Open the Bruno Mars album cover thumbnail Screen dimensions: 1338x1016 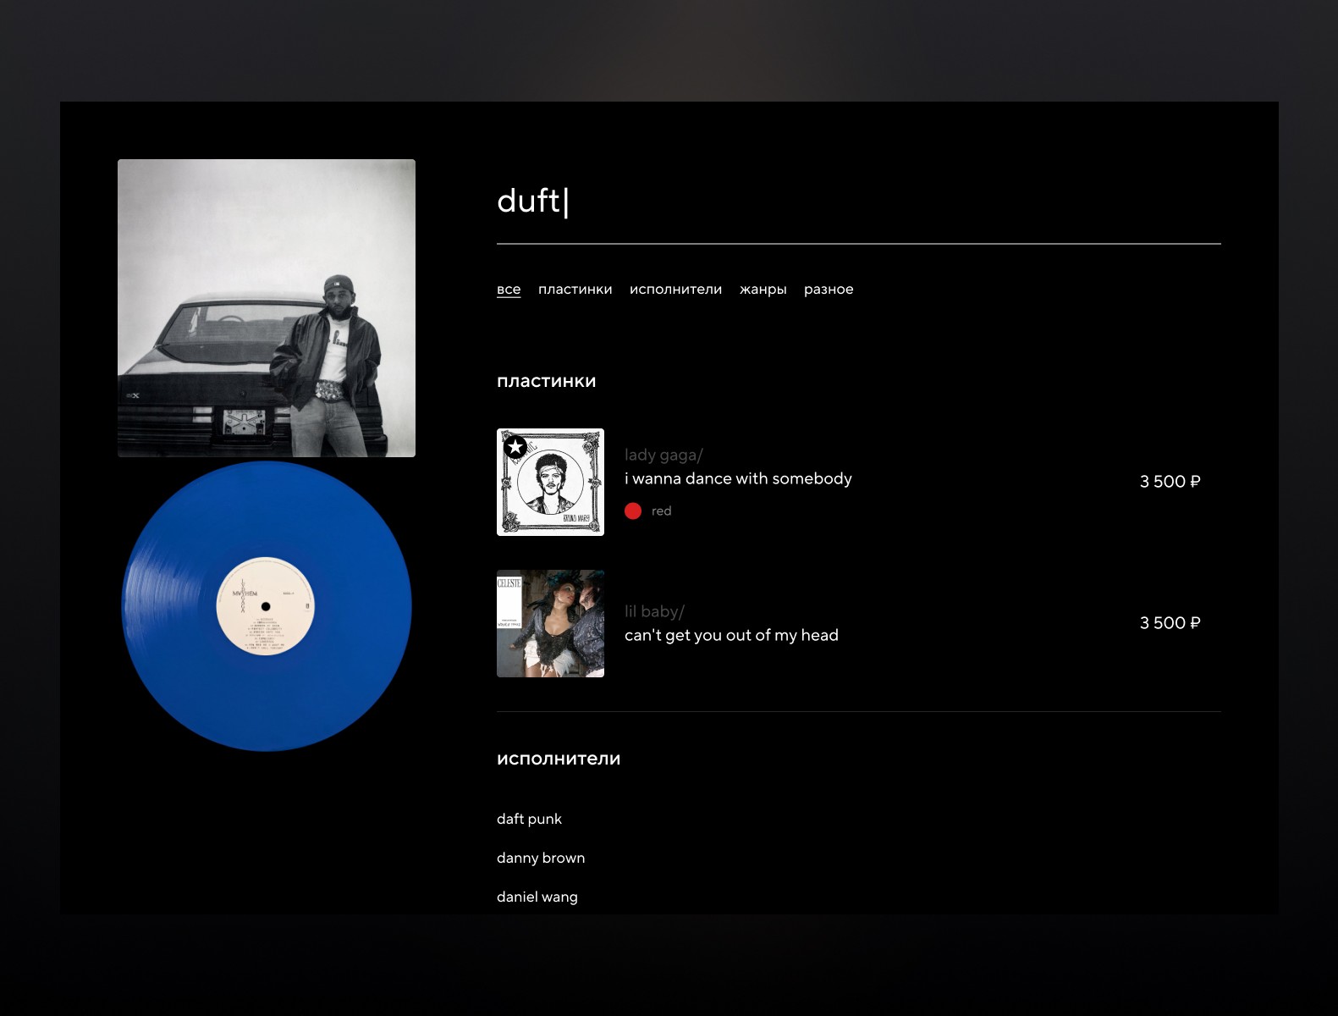(x=550, y=482)
